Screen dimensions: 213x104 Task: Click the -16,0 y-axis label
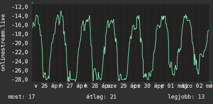point(20,25)
